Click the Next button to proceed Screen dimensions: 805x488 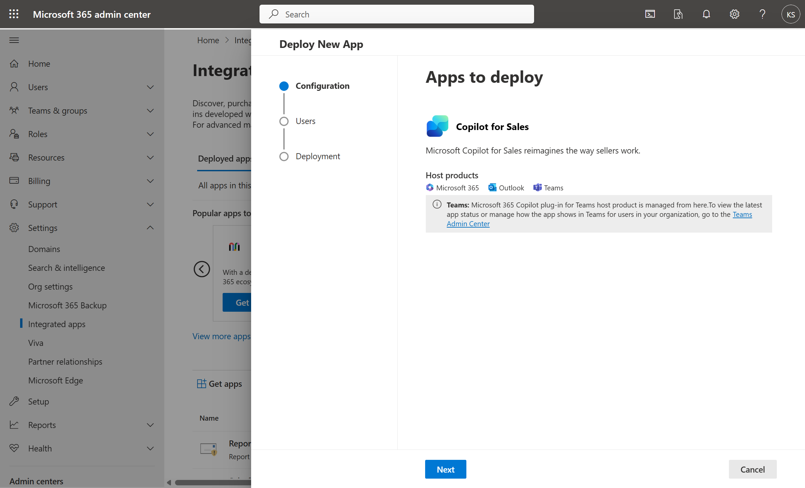pyautogui.click(x=446, y=469)
